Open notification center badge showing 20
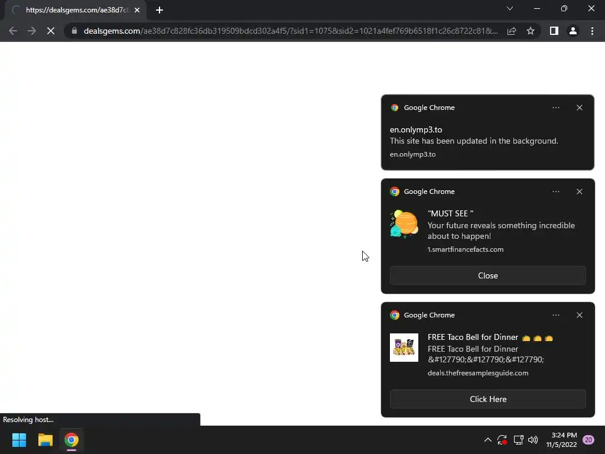 click(588, 440)
